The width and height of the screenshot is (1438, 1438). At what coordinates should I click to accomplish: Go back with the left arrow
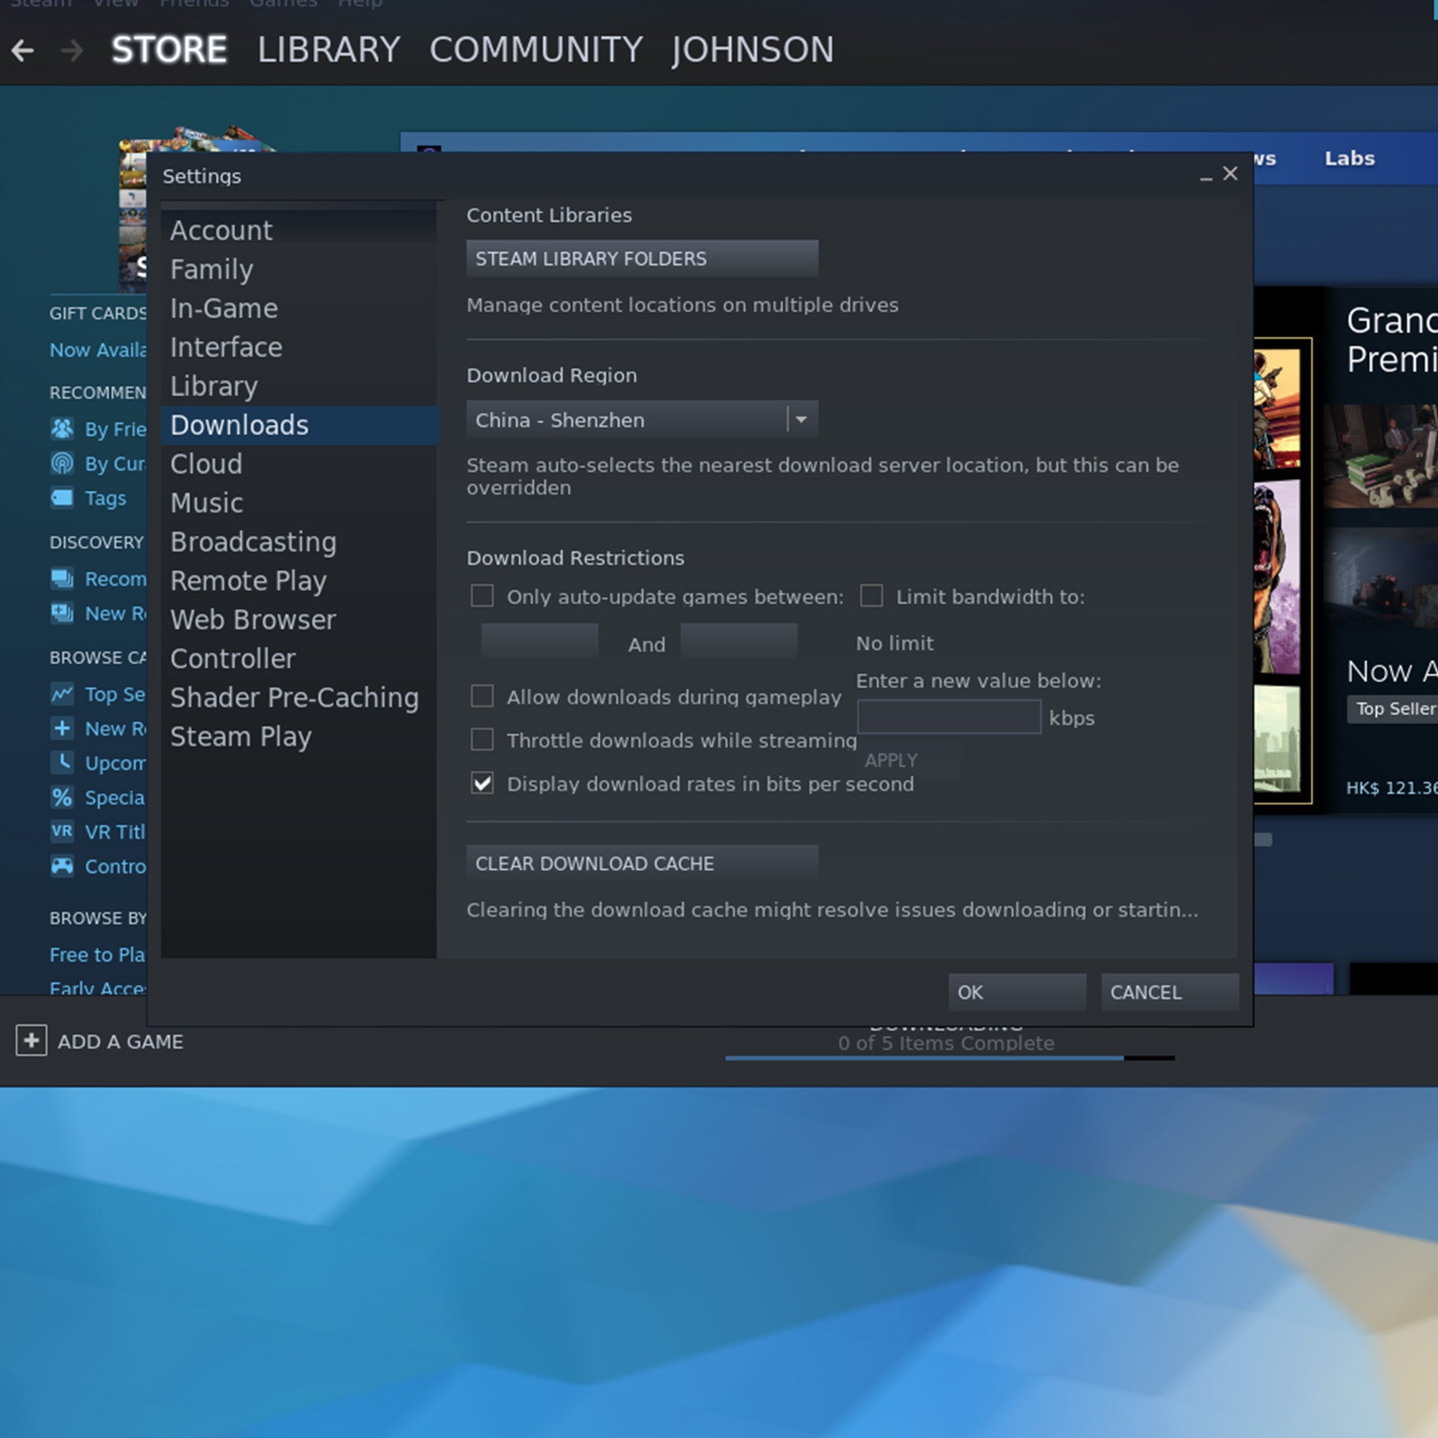[22, 50]
